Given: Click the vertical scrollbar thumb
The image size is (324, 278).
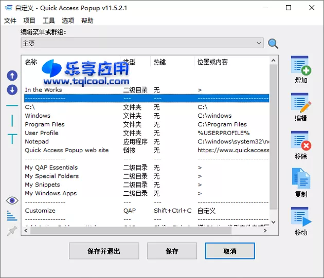Looking at the screenshot, I should tap(274, 137).
